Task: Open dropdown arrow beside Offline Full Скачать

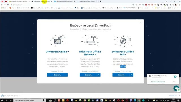Action: (131, 75)
